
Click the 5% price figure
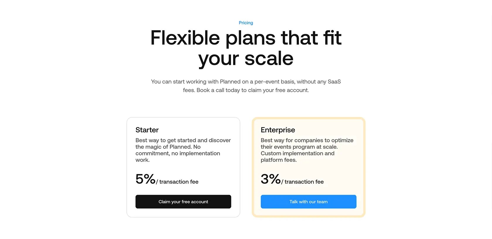coord(145,179)
